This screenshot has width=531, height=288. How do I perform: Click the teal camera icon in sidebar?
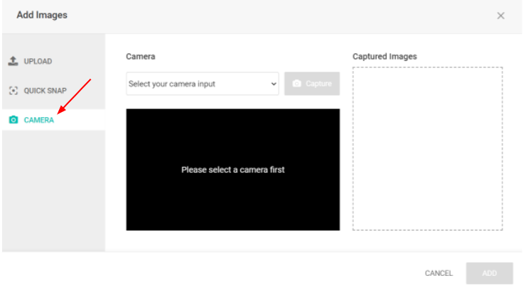tap(14, 120)
